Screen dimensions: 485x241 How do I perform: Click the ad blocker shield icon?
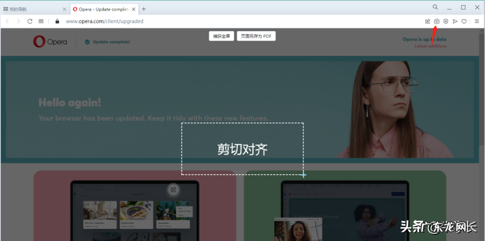click(446, 21)
